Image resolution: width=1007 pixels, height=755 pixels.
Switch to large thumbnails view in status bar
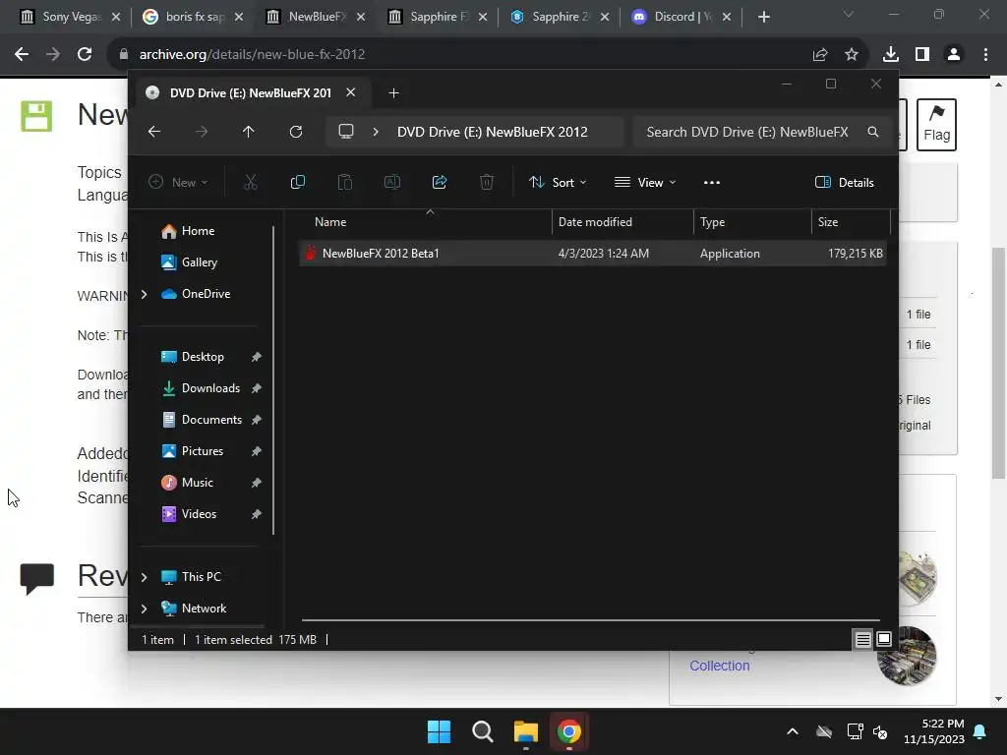pyautogui.click(x=884, y=639)
